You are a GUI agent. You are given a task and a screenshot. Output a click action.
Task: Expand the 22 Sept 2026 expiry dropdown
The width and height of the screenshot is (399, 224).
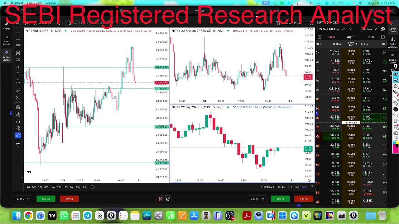(x=335, y=29)
